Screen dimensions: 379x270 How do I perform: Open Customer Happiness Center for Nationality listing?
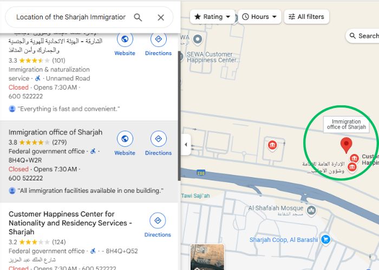coord(70,223)
